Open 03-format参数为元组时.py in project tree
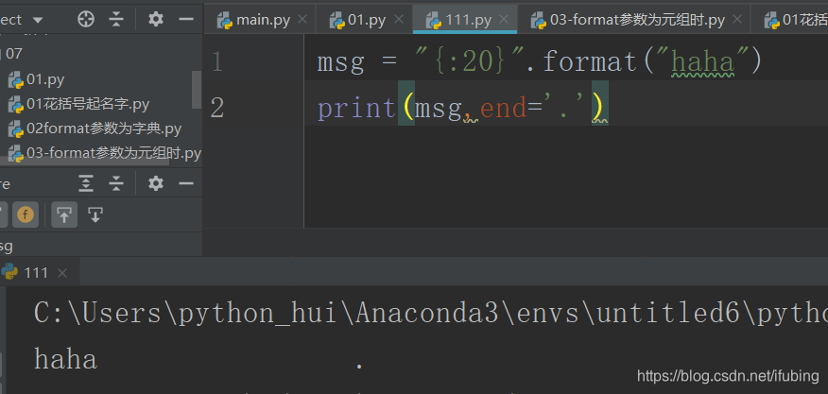Viewport: 828px width, 394px height. (x=114, y=153)
